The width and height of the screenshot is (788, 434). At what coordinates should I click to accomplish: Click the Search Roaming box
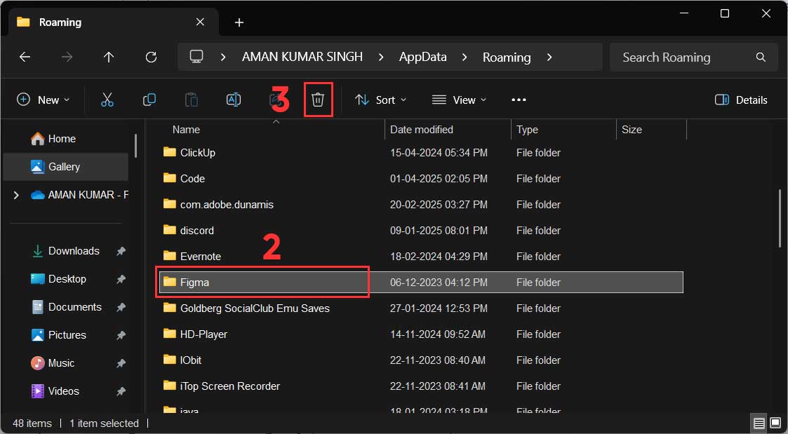point(694,57)
